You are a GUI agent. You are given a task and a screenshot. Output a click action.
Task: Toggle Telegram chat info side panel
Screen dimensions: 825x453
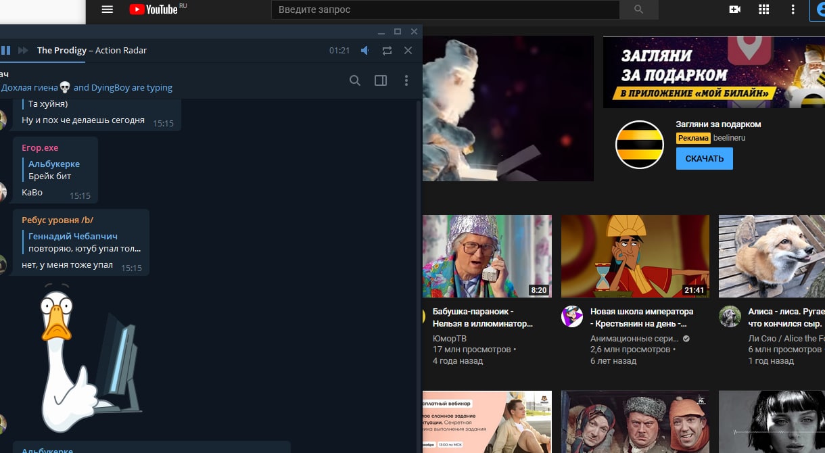[381, 80]
